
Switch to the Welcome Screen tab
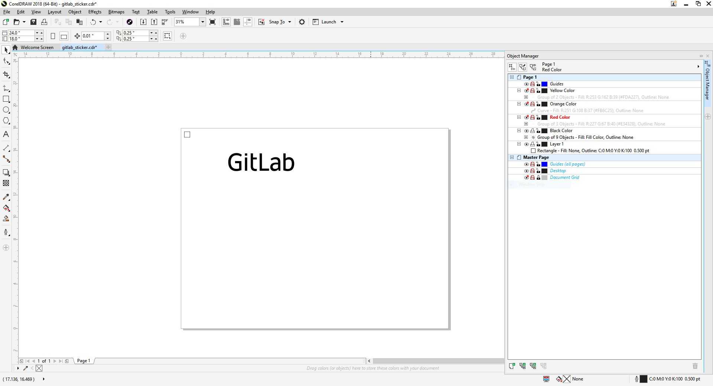click(x=37, y=48)
